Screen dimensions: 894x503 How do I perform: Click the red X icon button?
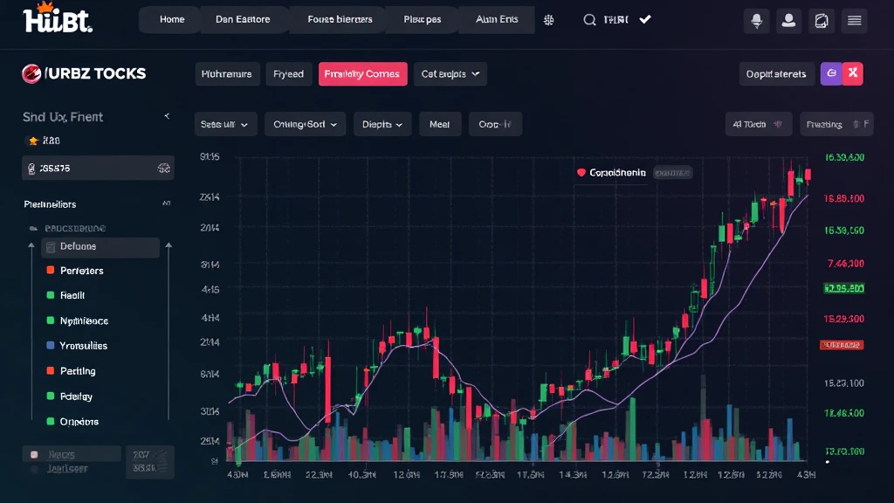point(853,74)
